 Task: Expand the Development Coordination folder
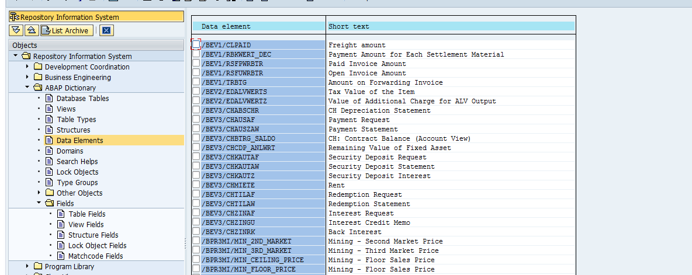[x=27, y=67]
